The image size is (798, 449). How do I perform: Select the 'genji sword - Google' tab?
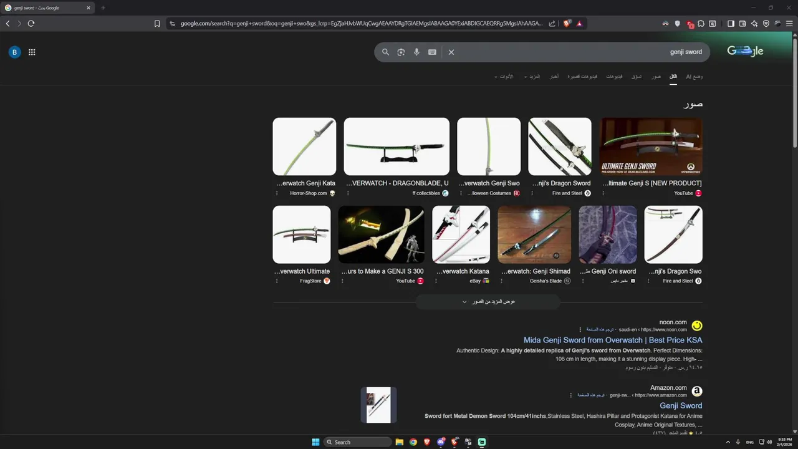tap(47, 8)
